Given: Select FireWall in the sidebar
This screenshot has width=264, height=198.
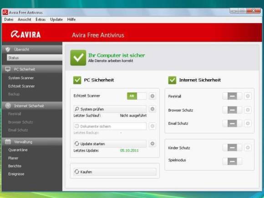Looking at the screenshot, I should (x=15, y=114).
